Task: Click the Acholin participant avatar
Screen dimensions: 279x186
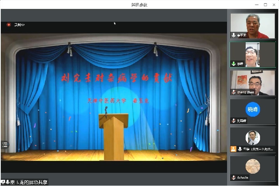Action: pos(253,166)
